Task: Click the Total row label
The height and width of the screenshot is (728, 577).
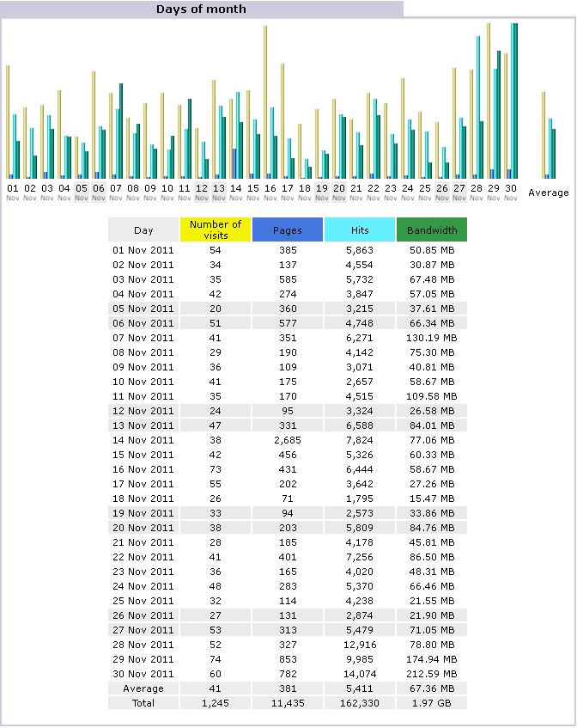Action: (143, 703)
